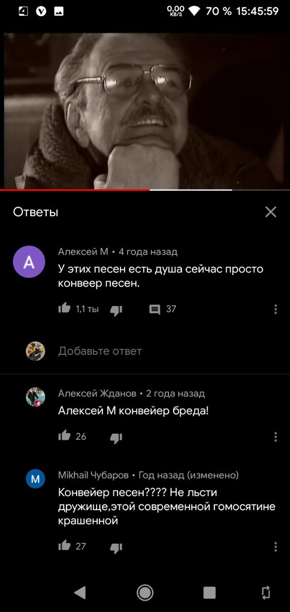Image resolution: width=290 pixels, height=612 pixels.
Task: Tap the Android back navigation button
Action: click(x=80, y=593)
